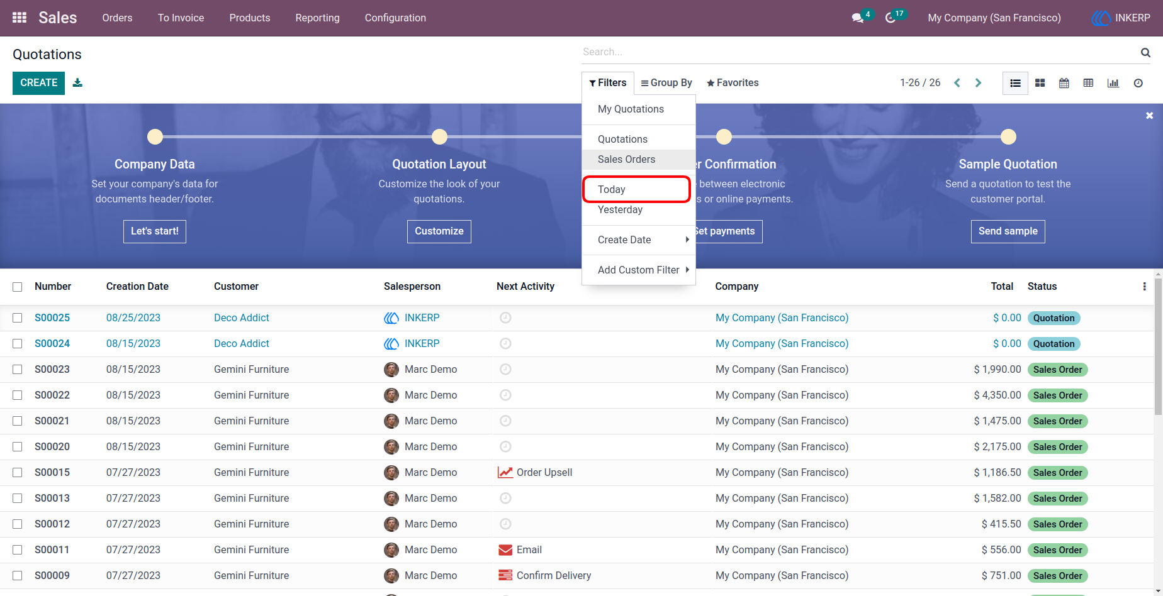The height and width of the screenshot is (596, 1163).
Task: Switch to list view icon
Action: [1015, 83]
